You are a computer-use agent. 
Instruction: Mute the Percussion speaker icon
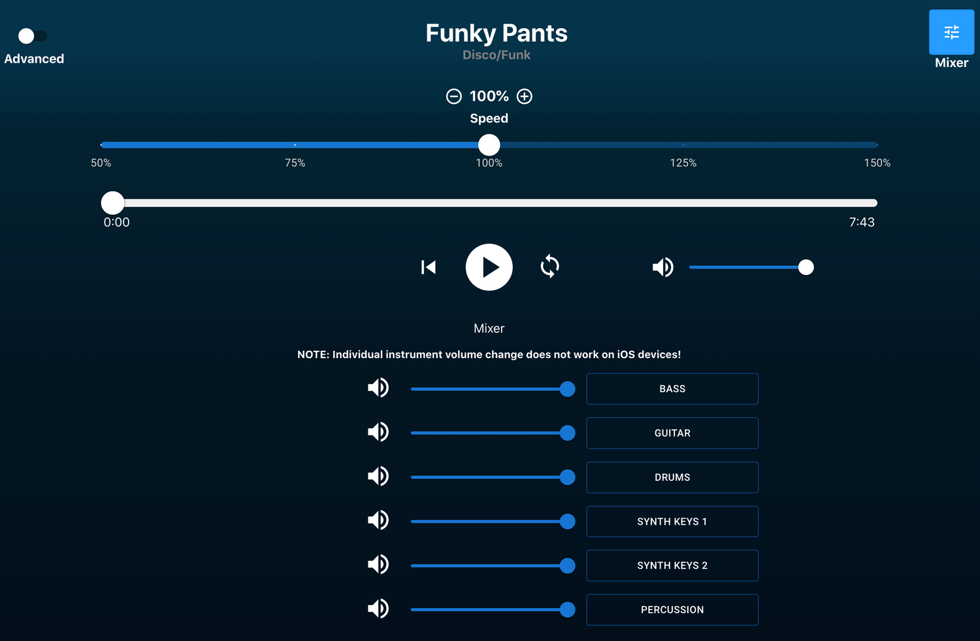pyautogui.click(x=378, y=609)
